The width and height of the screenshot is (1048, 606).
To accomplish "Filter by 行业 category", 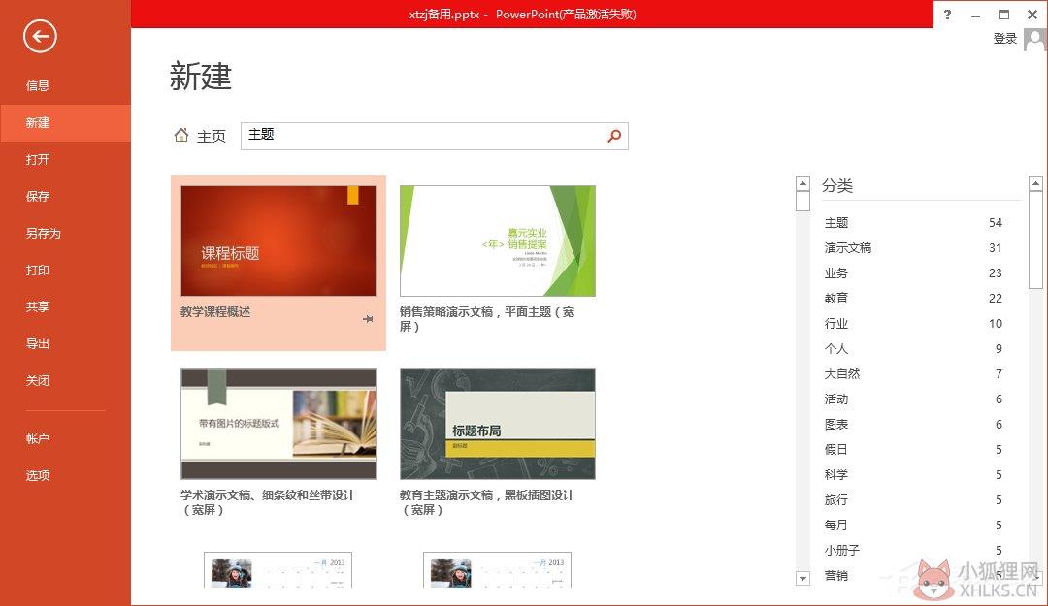I will tap(913, 324).
